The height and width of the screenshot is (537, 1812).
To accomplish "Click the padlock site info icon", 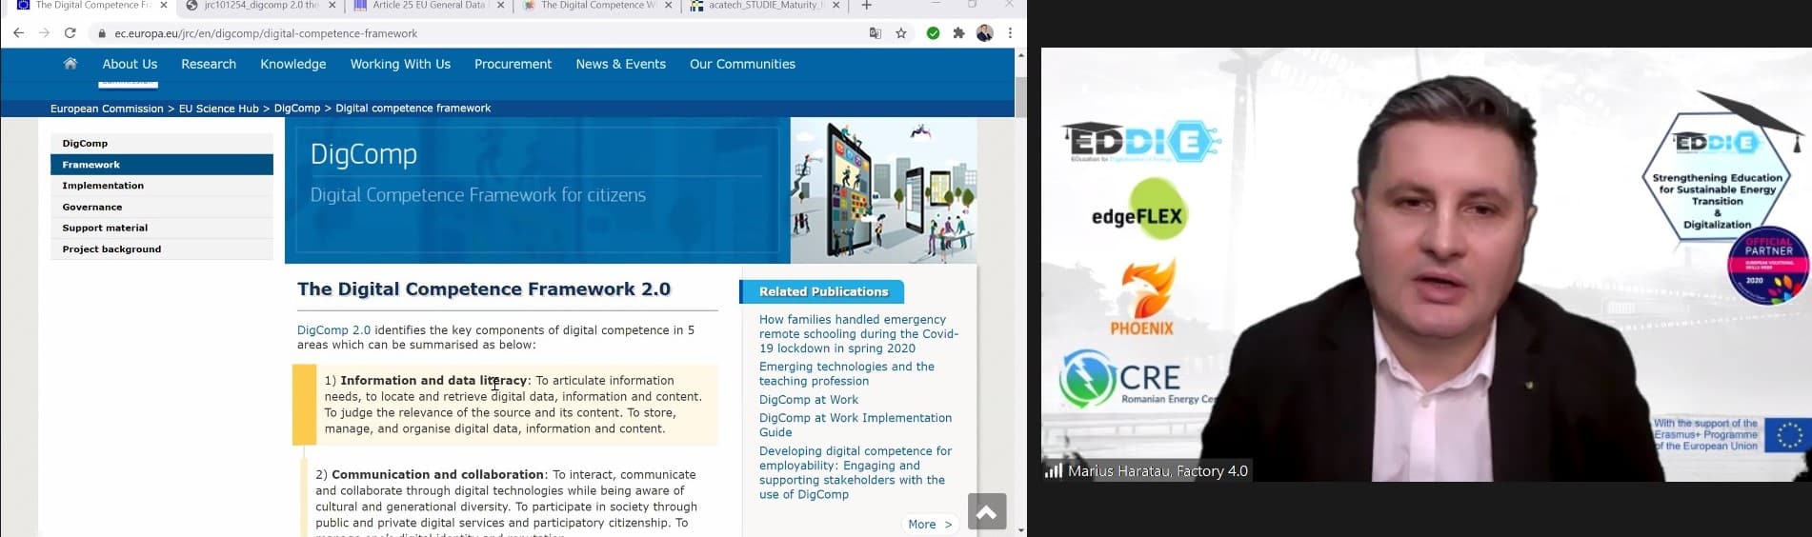I will [x=102, y=33].
